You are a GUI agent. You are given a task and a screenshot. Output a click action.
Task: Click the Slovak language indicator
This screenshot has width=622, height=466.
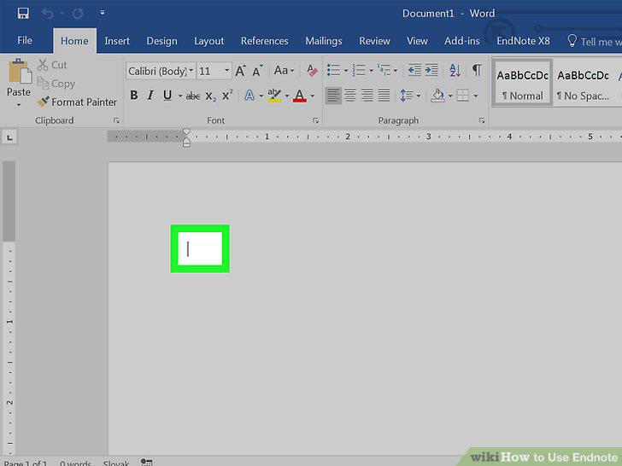[x=116, y=463]
